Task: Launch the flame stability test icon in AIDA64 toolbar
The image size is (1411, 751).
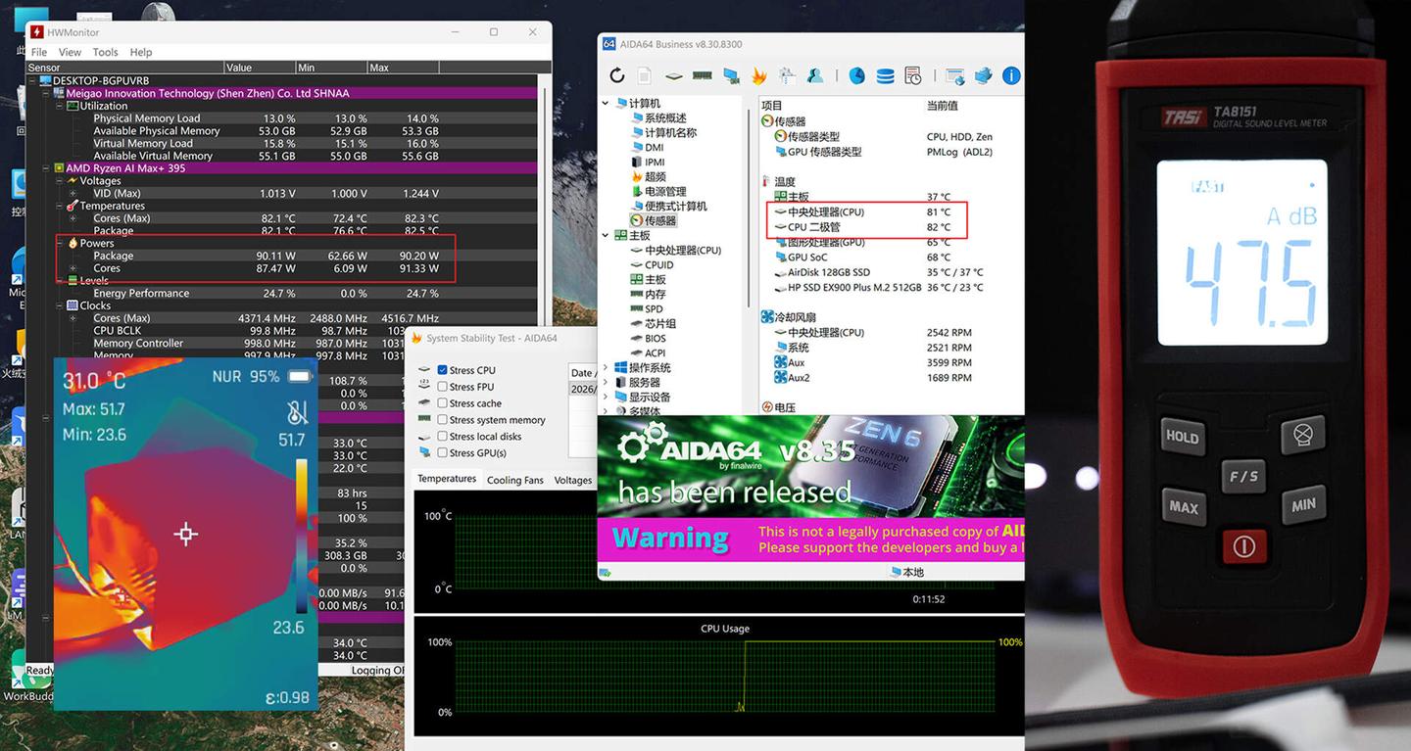Action: (759, 75)
